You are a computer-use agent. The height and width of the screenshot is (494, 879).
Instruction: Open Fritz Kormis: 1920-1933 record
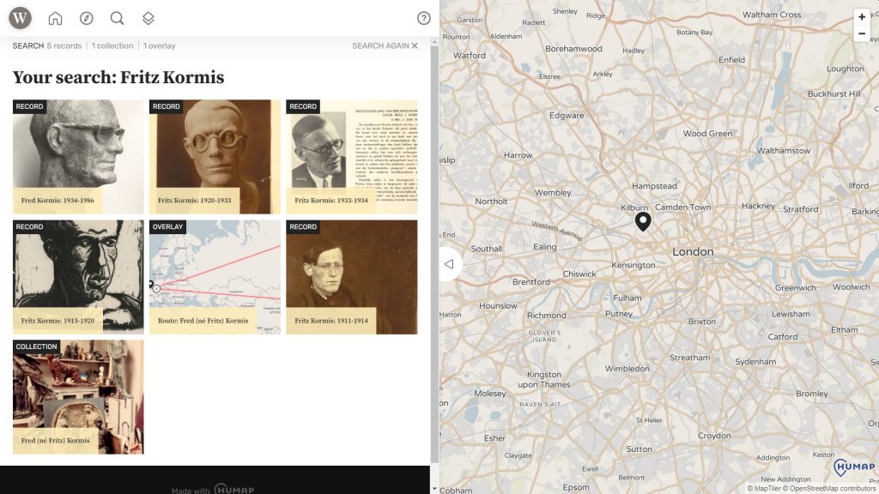[215, 156]
